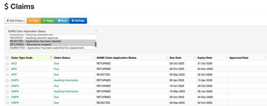The image size is (267, 106).
Task: Tick checkbox for AIP2 row with RETURNED status
Action: [x=7, y=69]
